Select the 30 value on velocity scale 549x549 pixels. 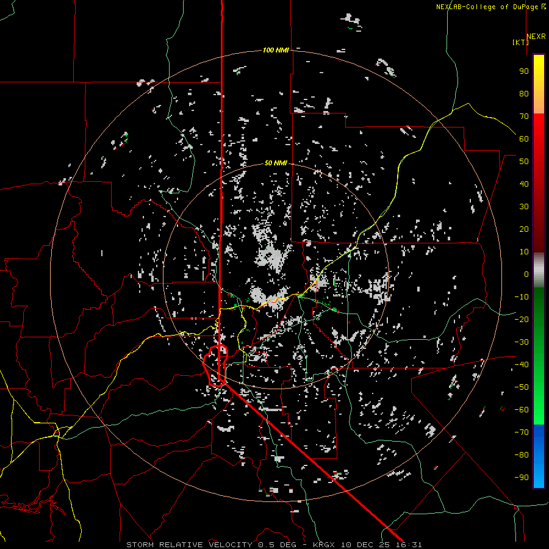pyautogui.click(x=524, y=207)
